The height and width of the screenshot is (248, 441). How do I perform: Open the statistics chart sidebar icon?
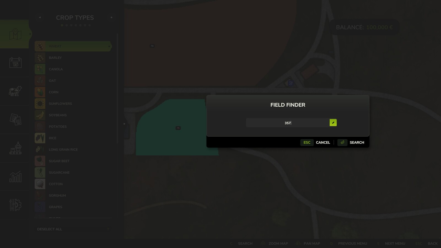[x=15, y=176]
